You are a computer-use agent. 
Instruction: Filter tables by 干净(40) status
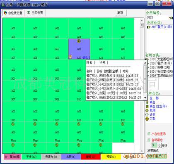coord(31,157)
